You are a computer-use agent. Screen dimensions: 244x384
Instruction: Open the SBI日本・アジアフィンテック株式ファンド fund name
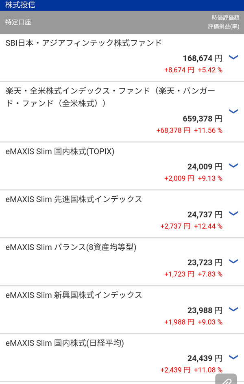83,43
